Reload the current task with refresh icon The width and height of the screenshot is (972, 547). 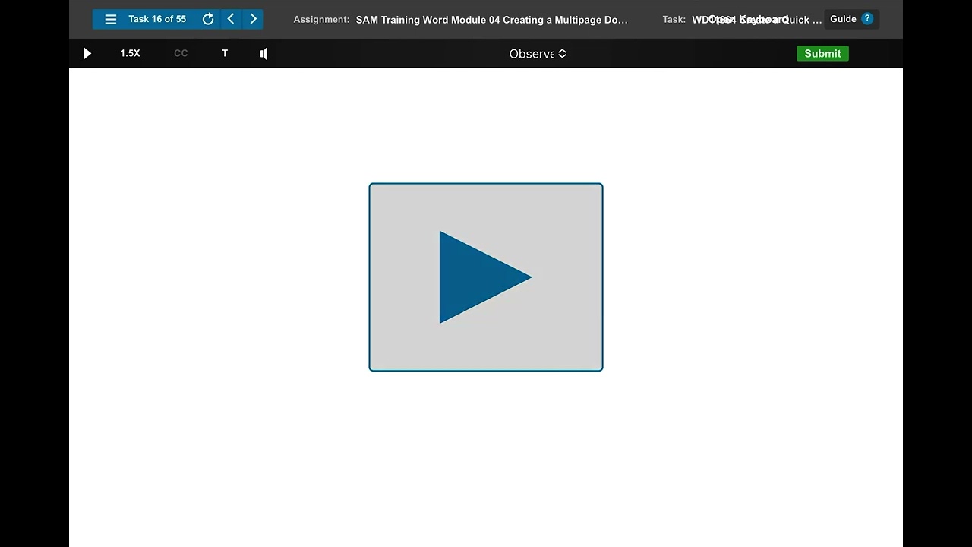tap(208, 19)
